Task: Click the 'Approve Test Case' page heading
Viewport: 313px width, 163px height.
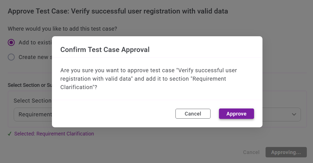Action: pos(118,11)
